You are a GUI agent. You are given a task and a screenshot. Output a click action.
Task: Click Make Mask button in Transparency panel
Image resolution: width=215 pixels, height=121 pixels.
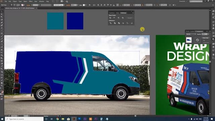pyautogui.click(x=206, y=38)
